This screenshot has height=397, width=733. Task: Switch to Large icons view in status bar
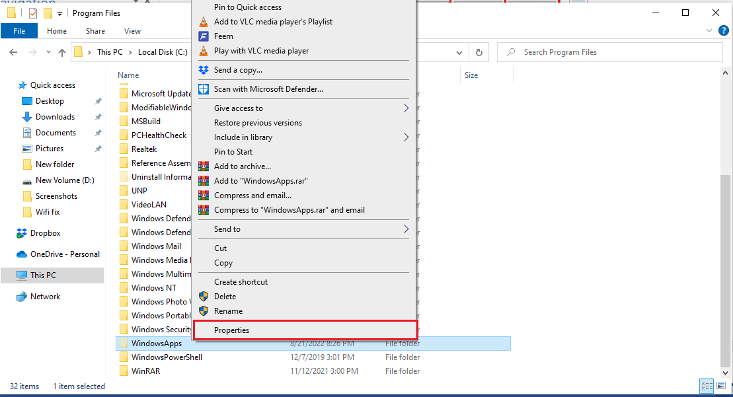(721, 386)
